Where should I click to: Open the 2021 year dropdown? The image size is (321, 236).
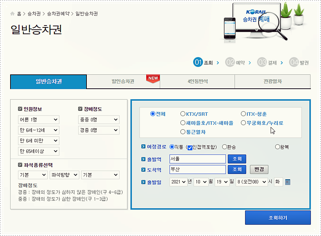coord(179,182)
